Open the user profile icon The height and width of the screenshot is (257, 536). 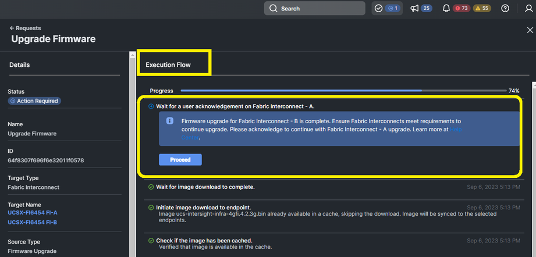pyautogui.click(x=528, y=9)
